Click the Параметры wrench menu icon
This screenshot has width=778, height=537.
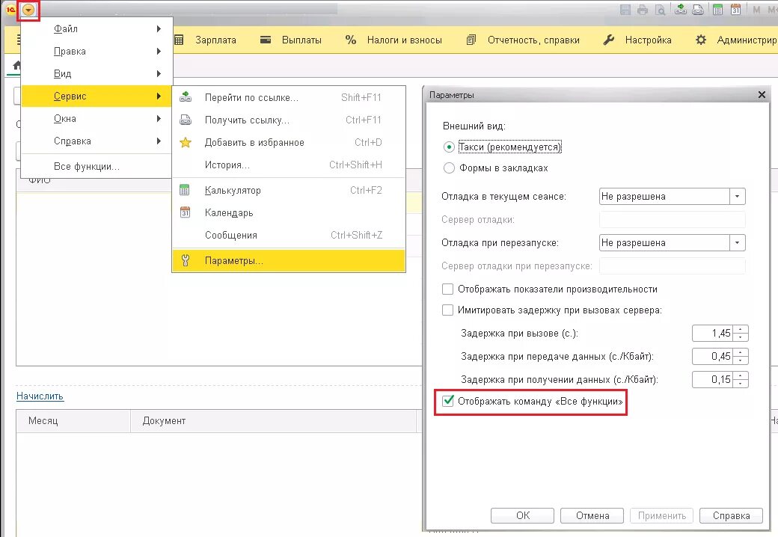coord(185,260)
